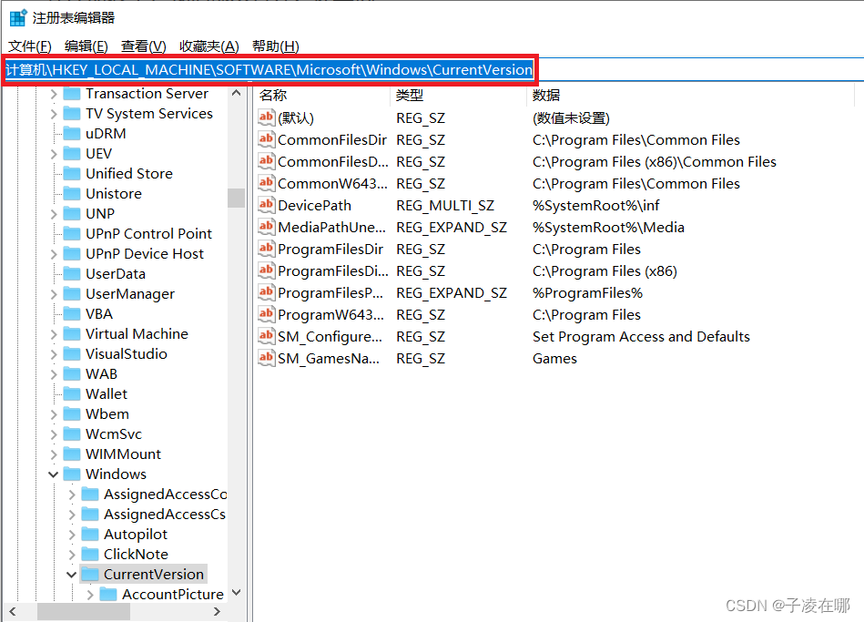Click the tree horizontal scrollbar thumb
The height and width of the screenshot is (622, 864).
pyautogui.click(x=84, y=611)
